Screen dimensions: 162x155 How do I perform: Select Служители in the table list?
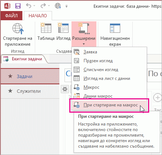click(30, 91)
